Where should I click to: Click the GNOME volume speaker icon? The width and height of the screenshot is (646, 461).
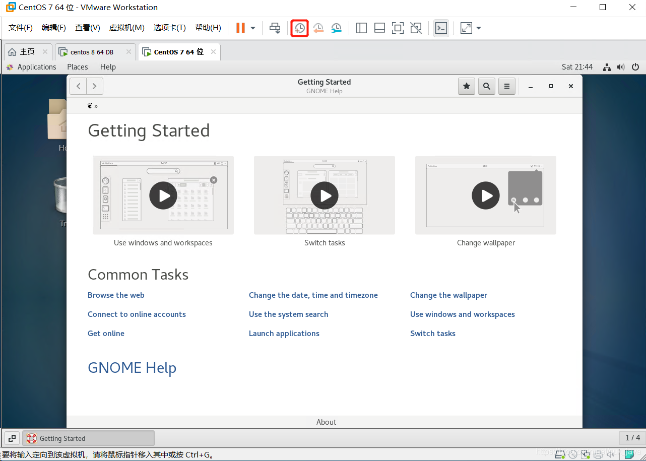[x=621, y=67]
